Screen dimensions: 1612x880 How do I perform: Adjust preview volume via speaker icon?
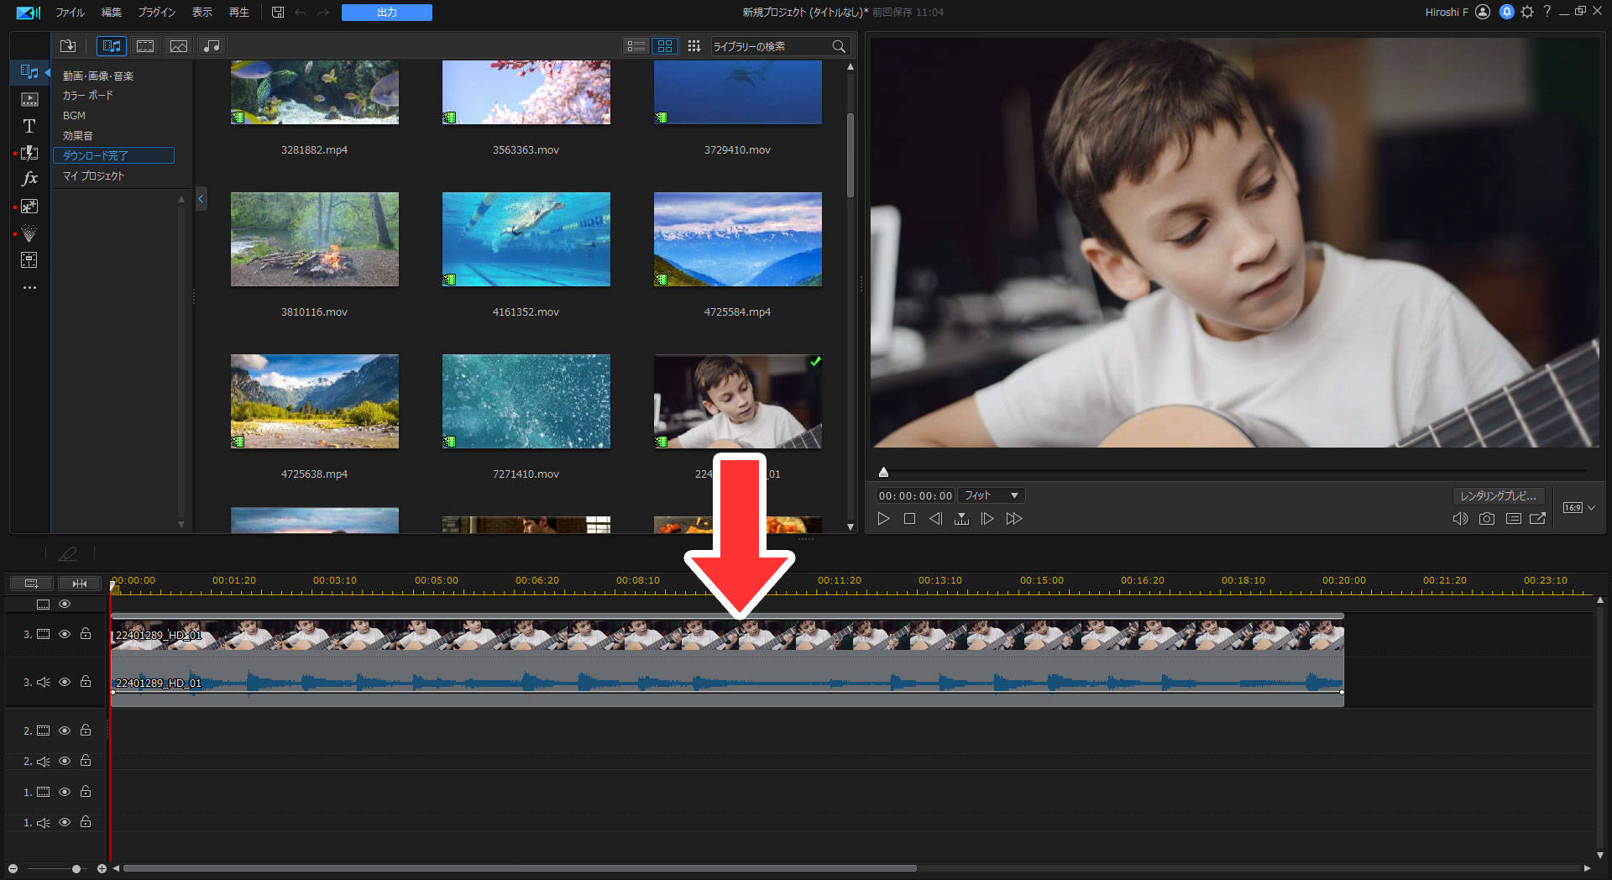[1461, 519]
